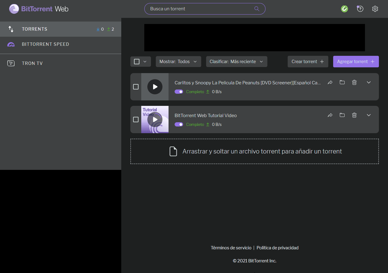
Task: Open folder for Carlitos y Snoopy torrent
Action: coord(342,82)
